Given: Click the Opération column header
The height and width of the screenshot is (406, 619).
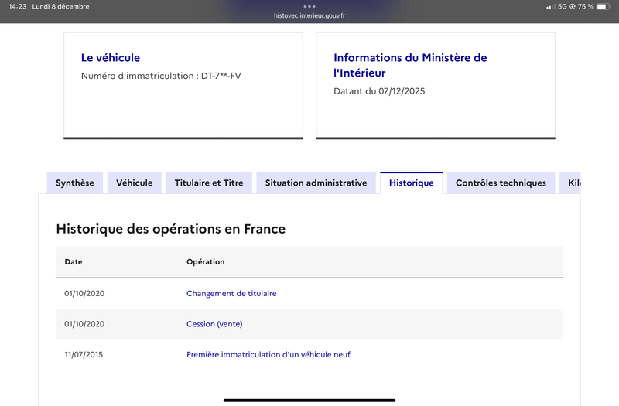Looking at the screenshot, I should click(206, 262).
